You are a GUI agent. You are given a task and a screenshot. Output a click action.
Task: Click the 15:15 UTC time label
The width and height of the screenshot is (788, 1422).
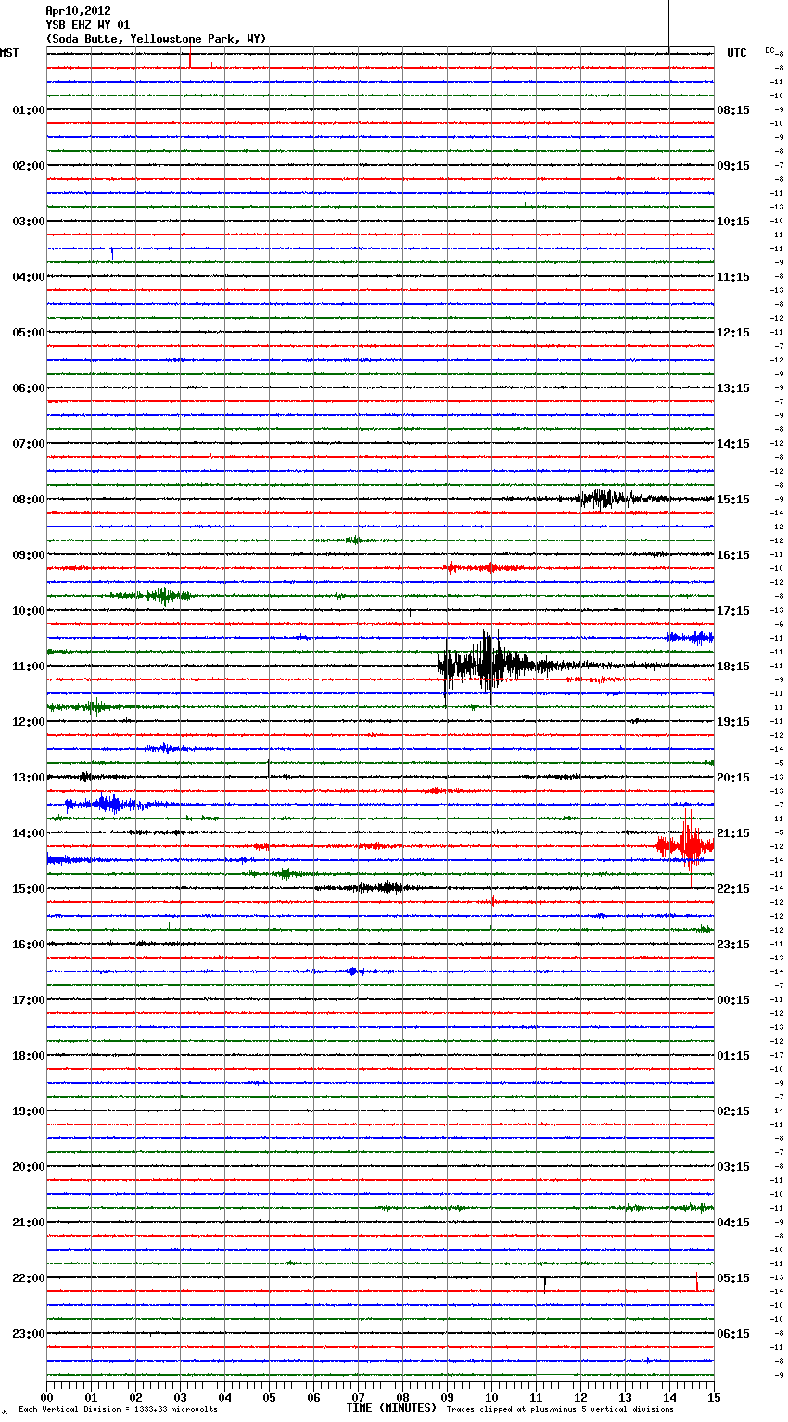tap(733, 500)
